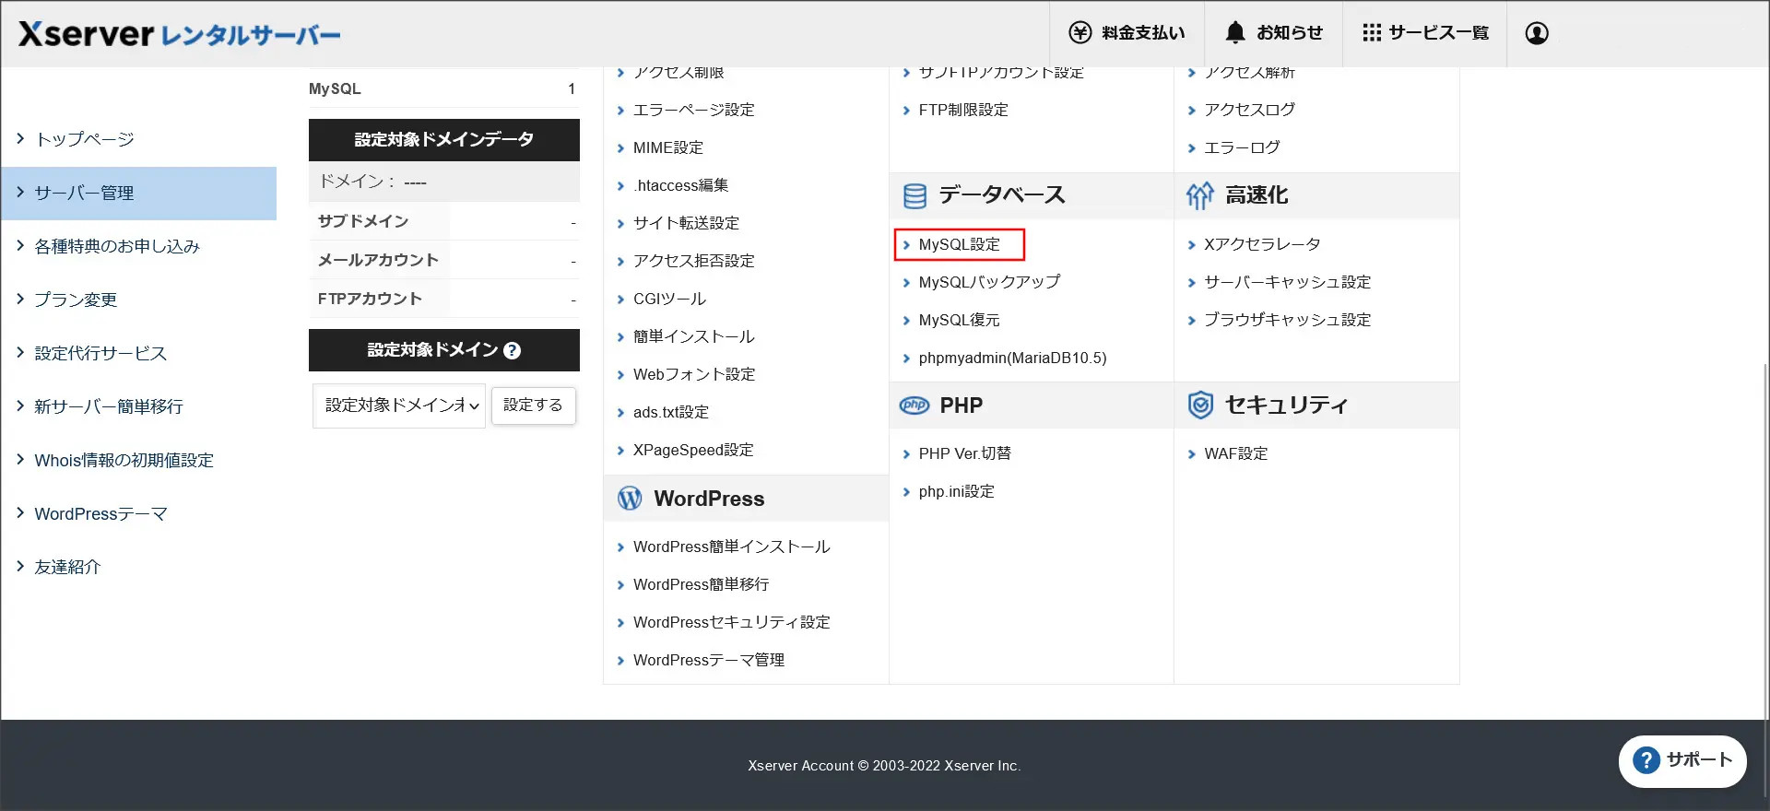
Task: Open the アクセス拒否設定 link
Action: tap(693, 261)
